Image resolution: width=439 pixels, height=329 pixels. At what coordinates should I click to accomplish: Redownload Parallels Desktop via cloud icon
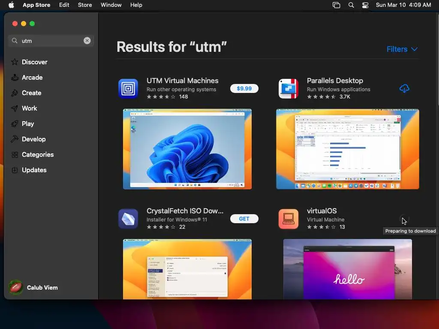(x=404, y=88)
